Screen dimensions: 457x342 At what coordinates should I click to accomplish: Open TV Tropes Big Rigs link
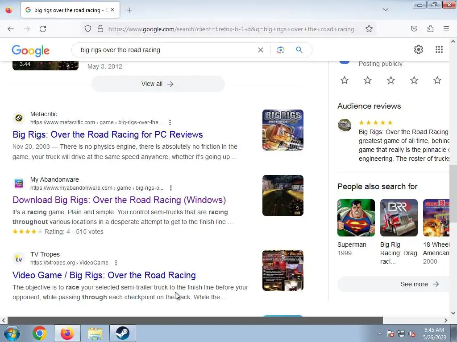point(104,275)
